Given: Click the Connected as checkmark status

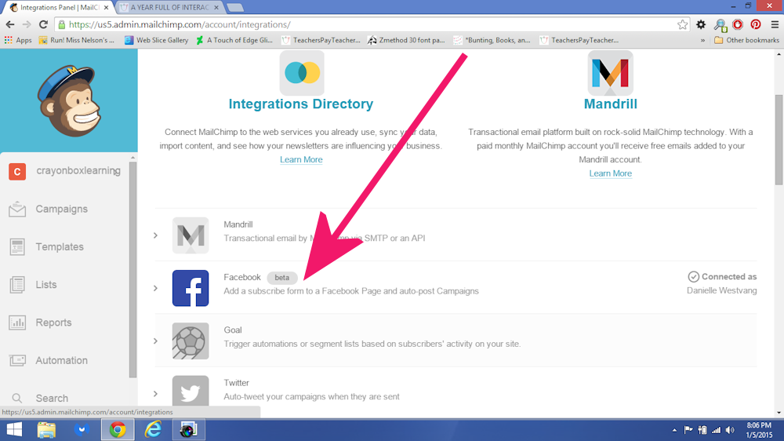Looking at the screenshot, I should (722, 277).
